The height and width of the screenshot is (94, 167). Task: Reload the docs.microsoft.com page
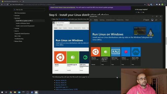pyautogui.click(x=8, y=4)
